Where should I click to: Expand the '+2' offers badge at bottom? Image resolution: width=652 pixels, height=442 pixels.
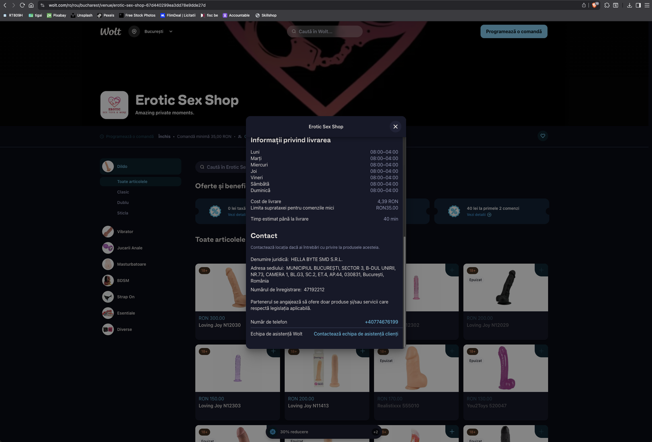point(376,432)
